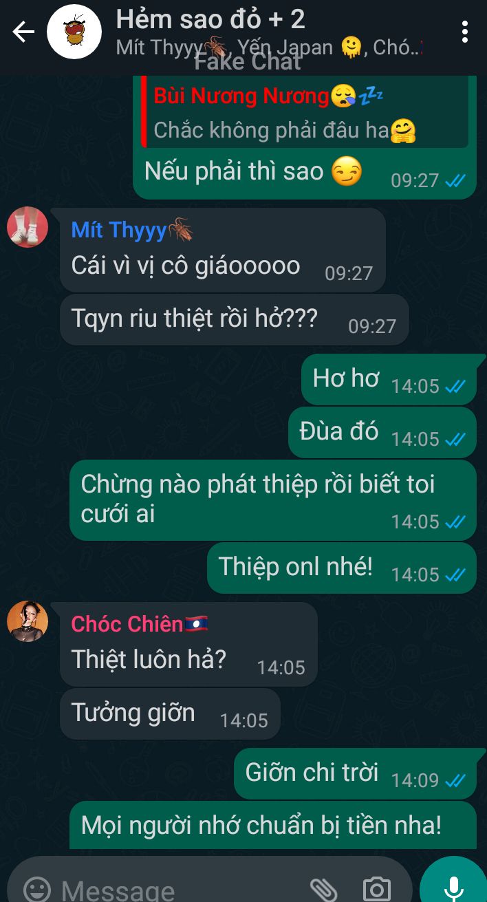Tap the back arrow icon
487x902 pixels.
(23, 32)
